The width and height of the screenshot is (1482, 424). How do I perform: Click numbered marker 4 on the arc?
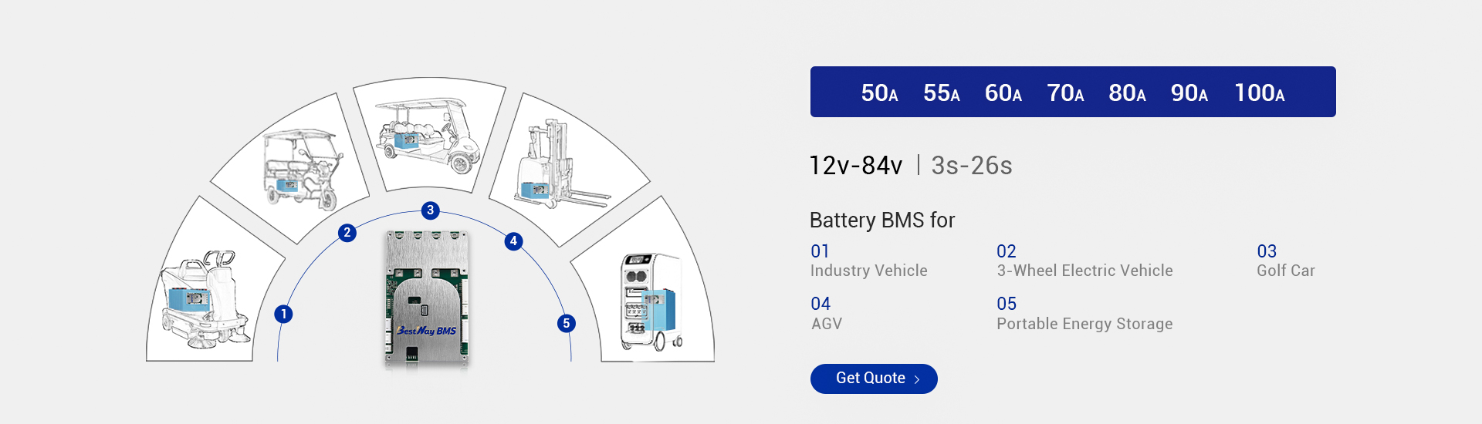(x=513, y=241)
